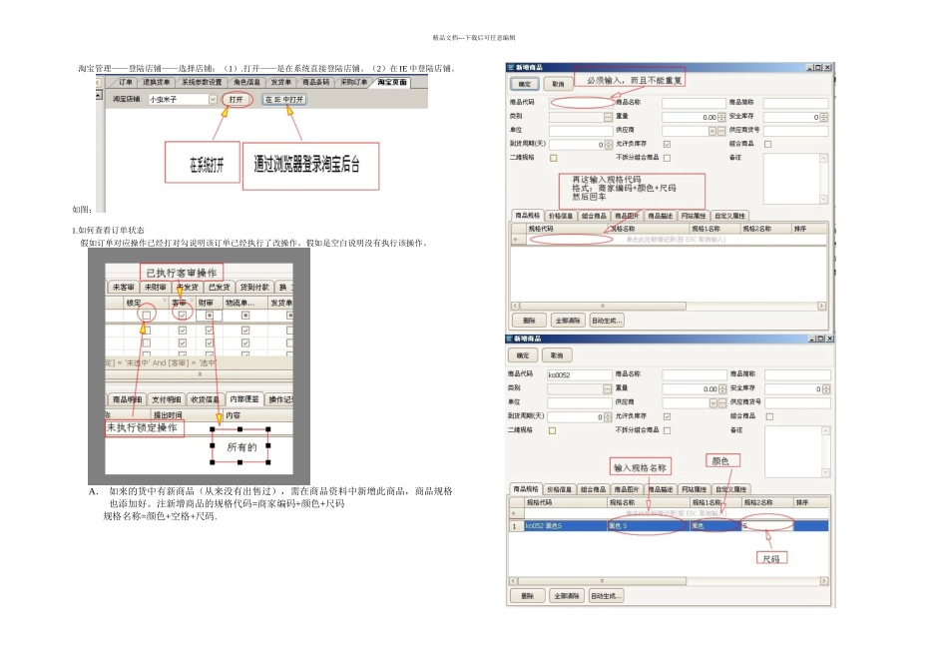
Task: Confirm with 确定 in ko0052 新增商品 window
Action: pyautogui.click(x=523, y=355)
